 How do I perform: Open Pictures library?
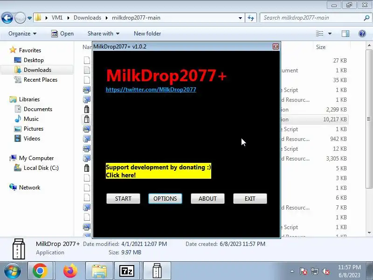(34, 129)
